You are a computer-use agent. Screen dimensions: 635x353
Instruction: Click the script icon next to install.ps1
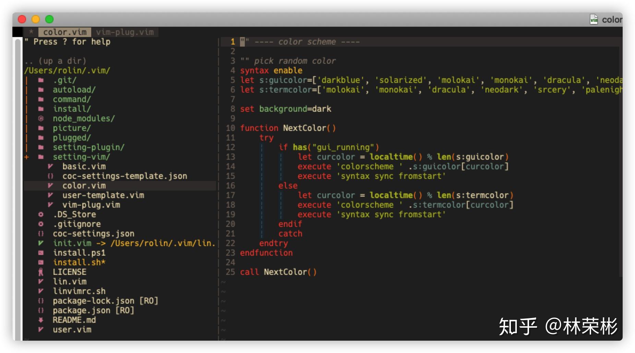[41, 253]
